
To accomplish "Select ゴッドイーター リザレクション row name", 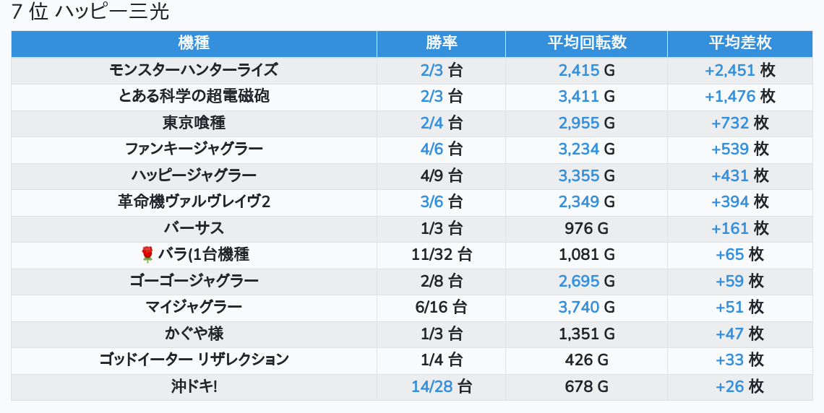I will click(194, 360).
